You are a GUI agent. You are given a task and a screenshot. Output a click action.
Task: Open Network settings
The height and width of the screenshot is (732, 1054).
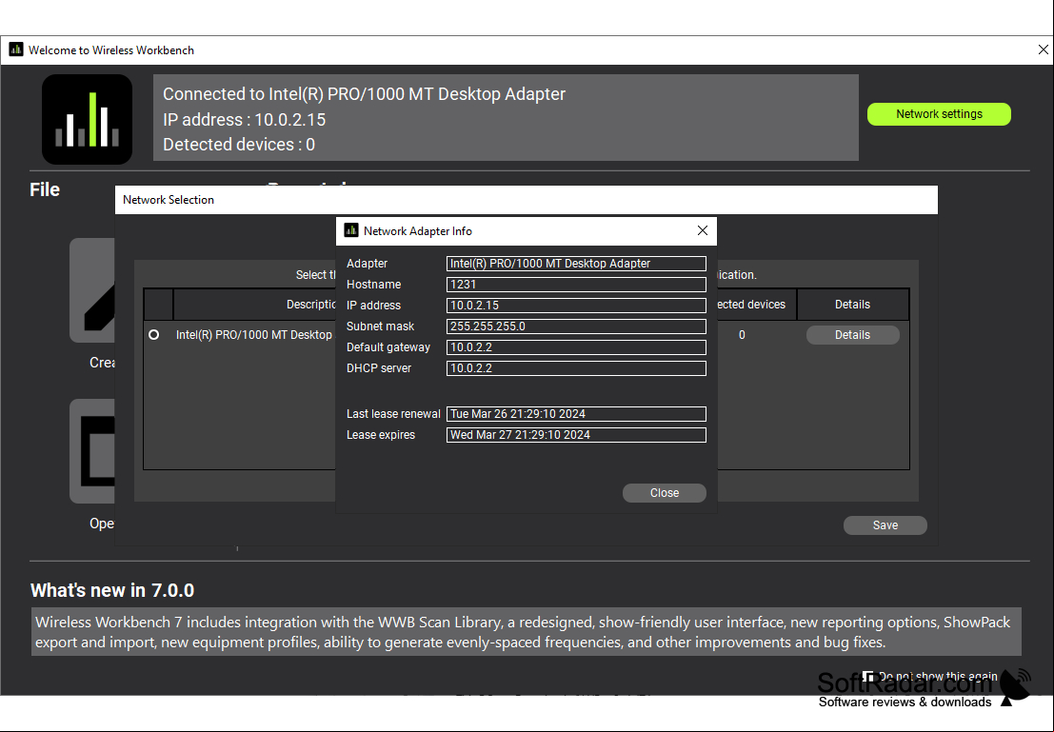pos(939,114)
